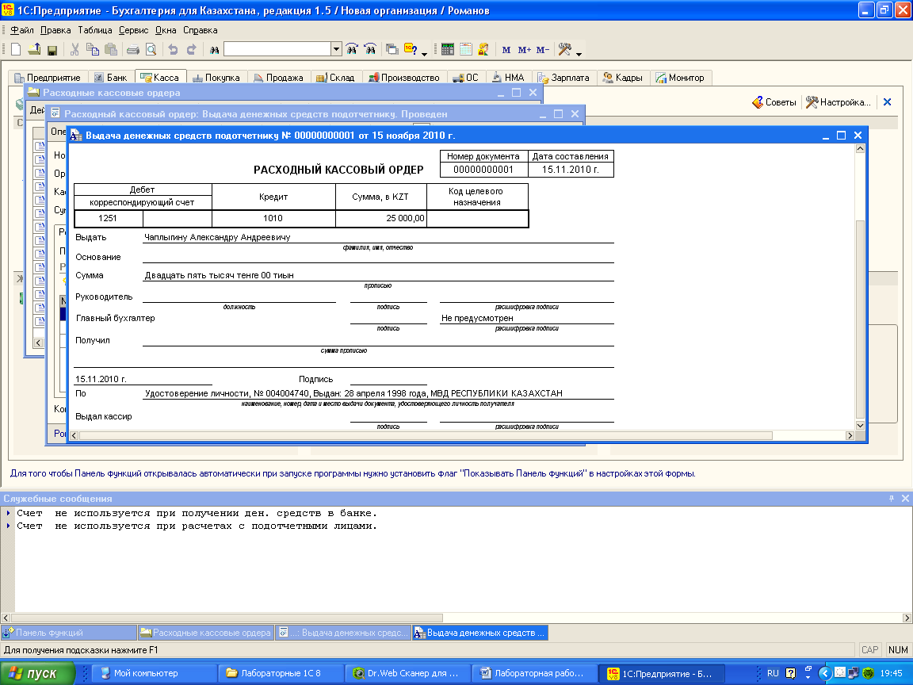This screenshot has height=685, width=913.
Task: Select the sum cell 25 000,00
Action: click(380, 218)
